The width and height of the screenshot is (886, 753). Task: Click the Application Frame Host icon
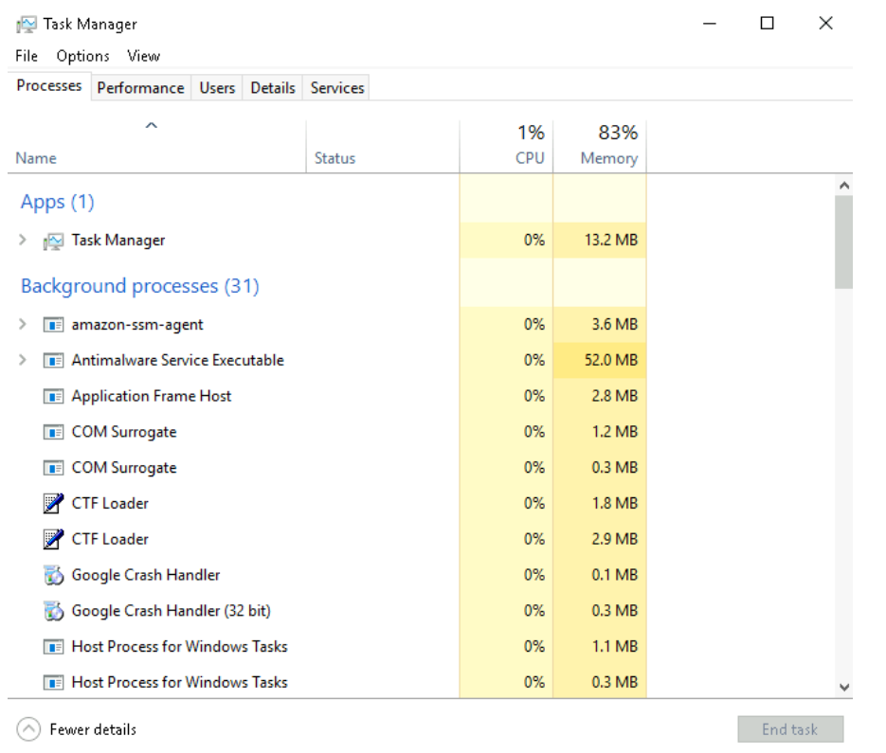click(x=53, y=397)
